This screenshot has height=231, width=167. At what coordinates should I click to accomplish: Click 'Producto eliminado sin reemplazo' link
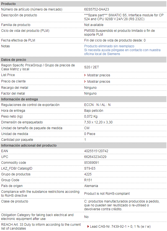pyautogui.click(x=109, y=46)
